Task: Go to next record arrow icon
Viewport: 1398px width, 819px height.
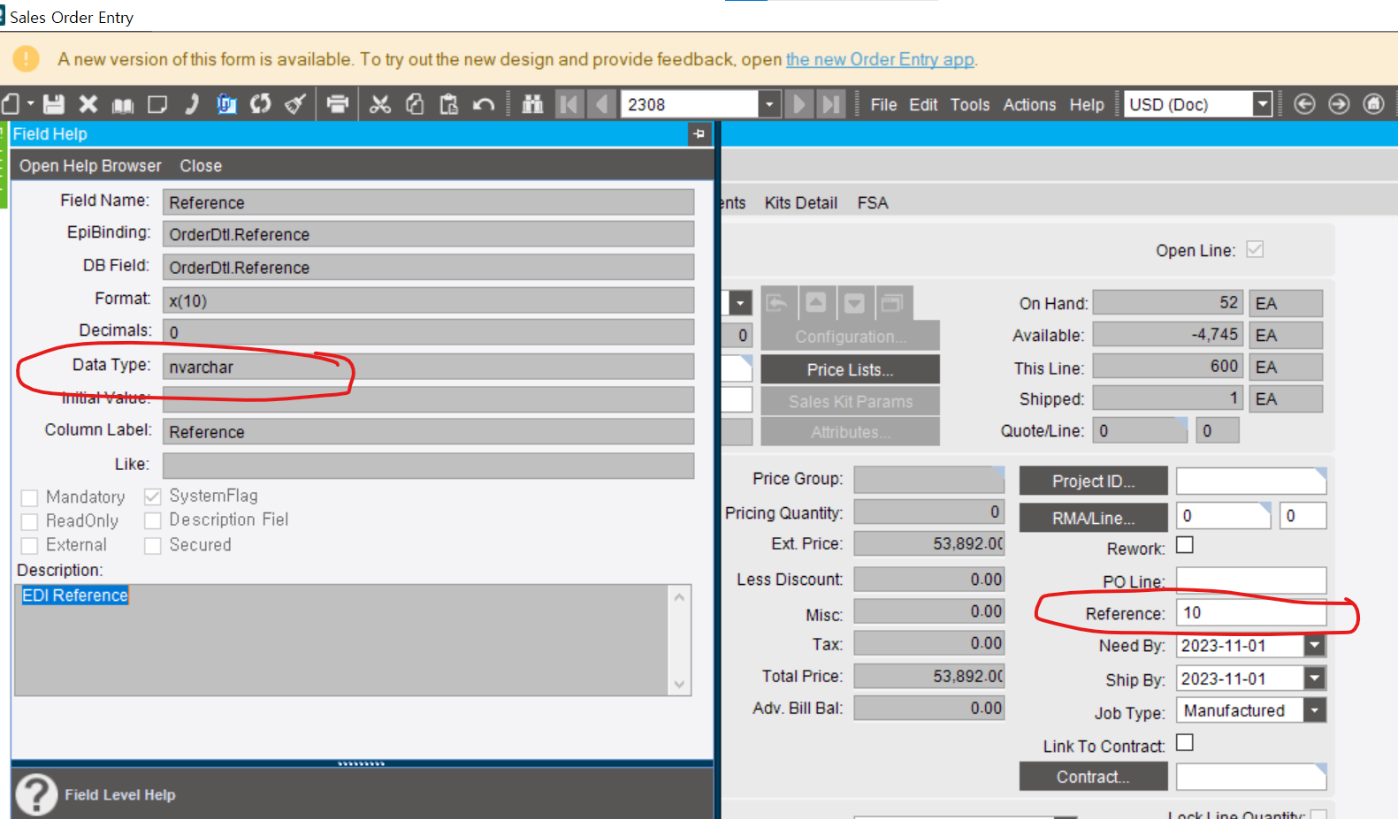Action: pyautogui.click(x=798, y=104)
